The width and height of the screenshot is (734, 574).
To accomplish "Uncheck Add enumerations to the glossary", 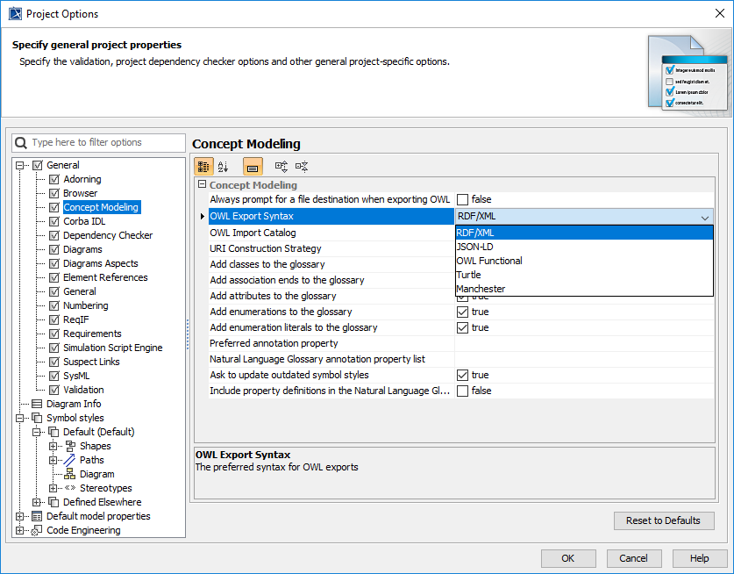I will coord(462,312).
